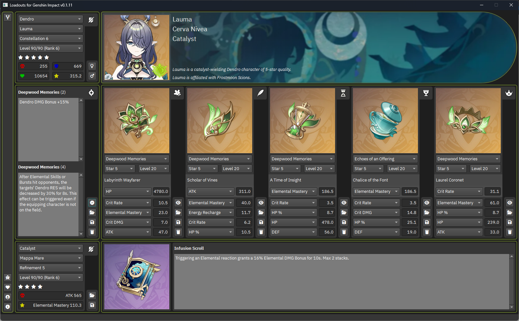Click the Infusion Scroll description scrollbar down arrow
The width and height of the screenshot is (519, 321).
pos(512,307)
